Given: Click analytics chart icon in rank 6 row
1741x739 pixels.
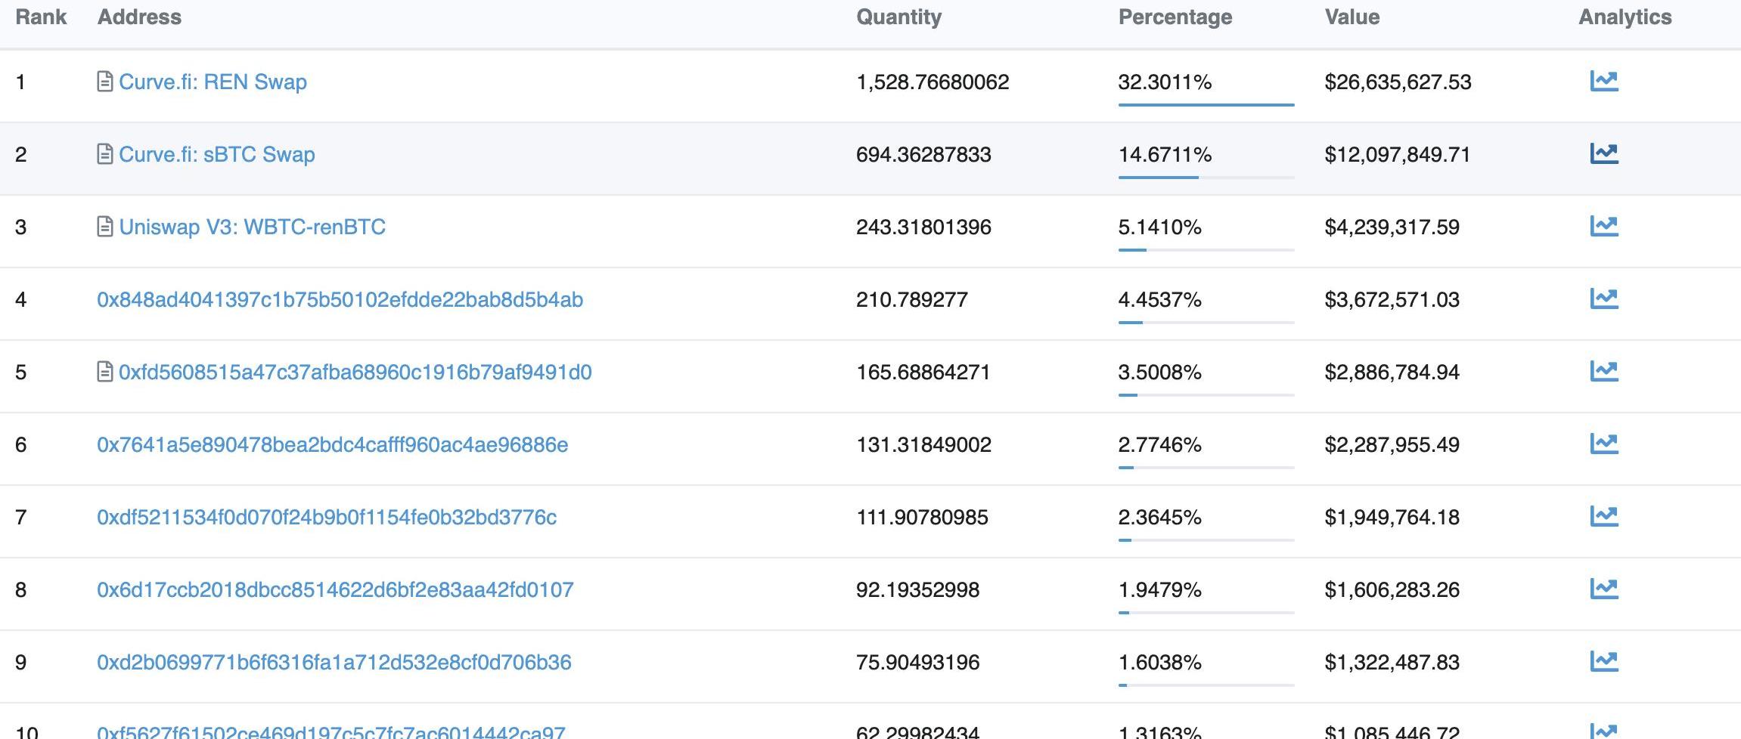Looking at the screenshot, I should coord(1603,444).
